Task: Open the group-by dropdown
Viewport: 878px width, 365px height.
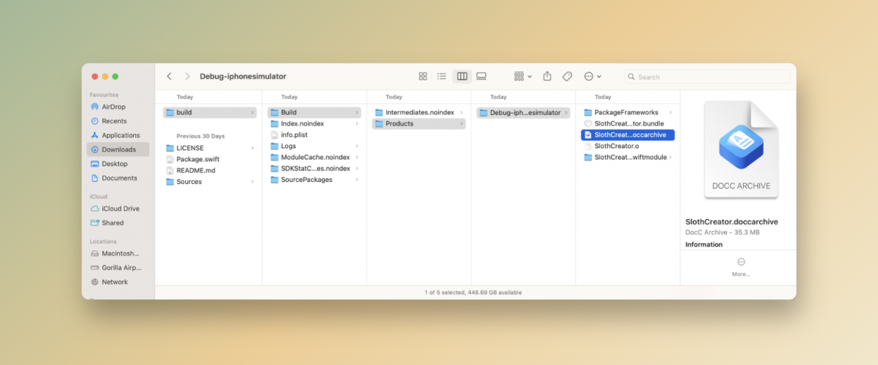Action: coord(521,76)
